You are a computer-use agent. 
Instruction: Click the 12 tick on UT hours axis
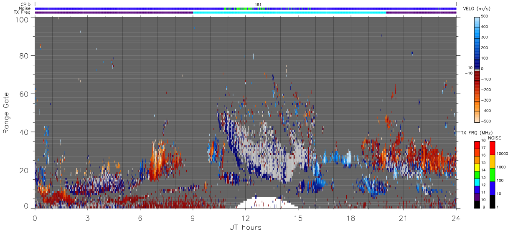[x=245, y=218]
